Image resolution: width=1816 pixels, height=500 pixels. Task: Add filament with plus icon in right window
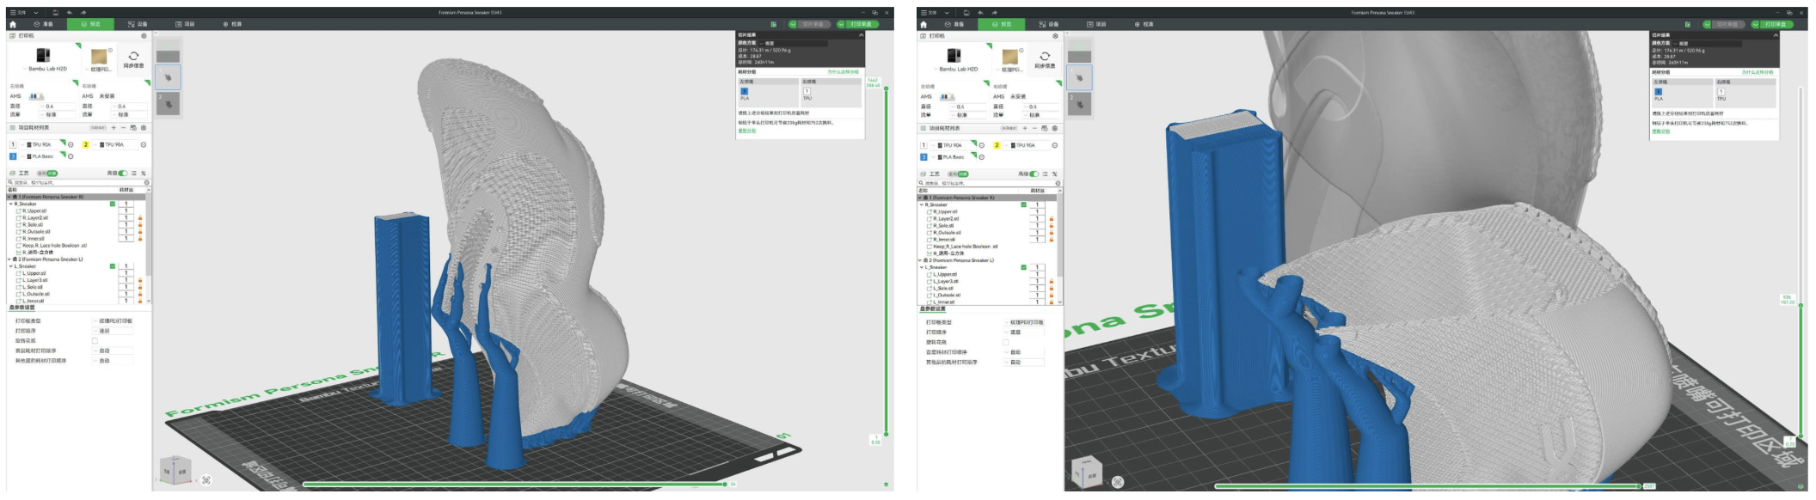1025,128
